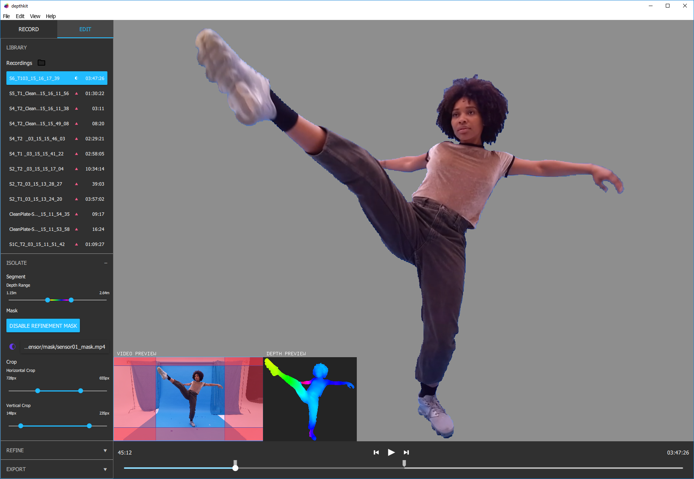Click the Depth Range minimum slider handle
Screen dimensions: 694x479
tap(47, 300)
